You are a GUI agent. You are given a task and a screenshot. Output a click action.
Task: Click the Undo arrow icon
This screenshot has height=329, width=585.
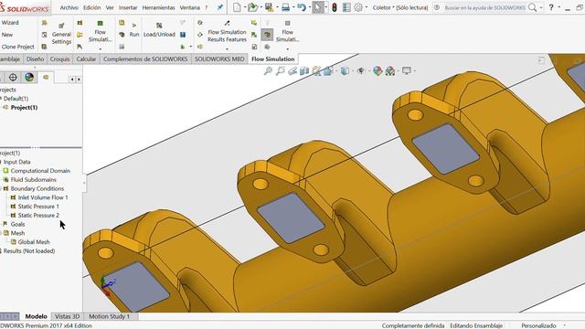tap(302, 7)
